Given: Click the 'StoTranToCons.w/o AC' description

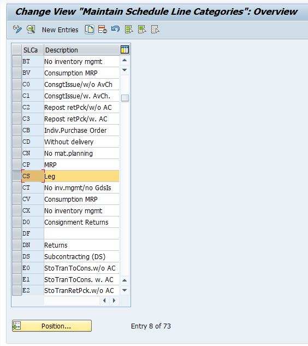Looking at the screenshot, I should (x=81, y=268).
